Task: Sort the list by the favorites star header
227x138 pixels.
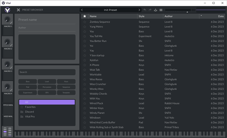Action: [85, 16]
